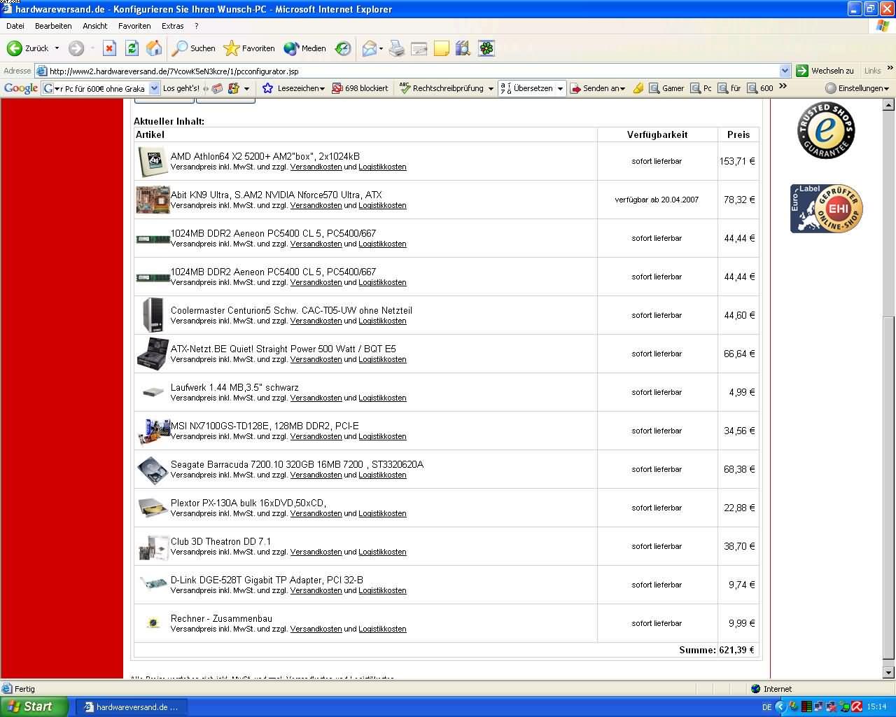The height and width of the screenshot is (717, 896).
Task: Toggle the yellow highlighter icon
Action: click(x=638, y=88)
